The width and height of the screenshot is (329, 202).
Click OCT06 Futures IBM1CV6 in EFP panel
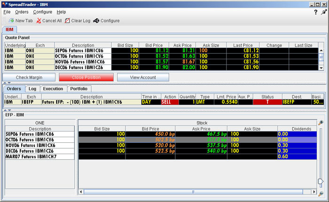[x=40, y=140]
